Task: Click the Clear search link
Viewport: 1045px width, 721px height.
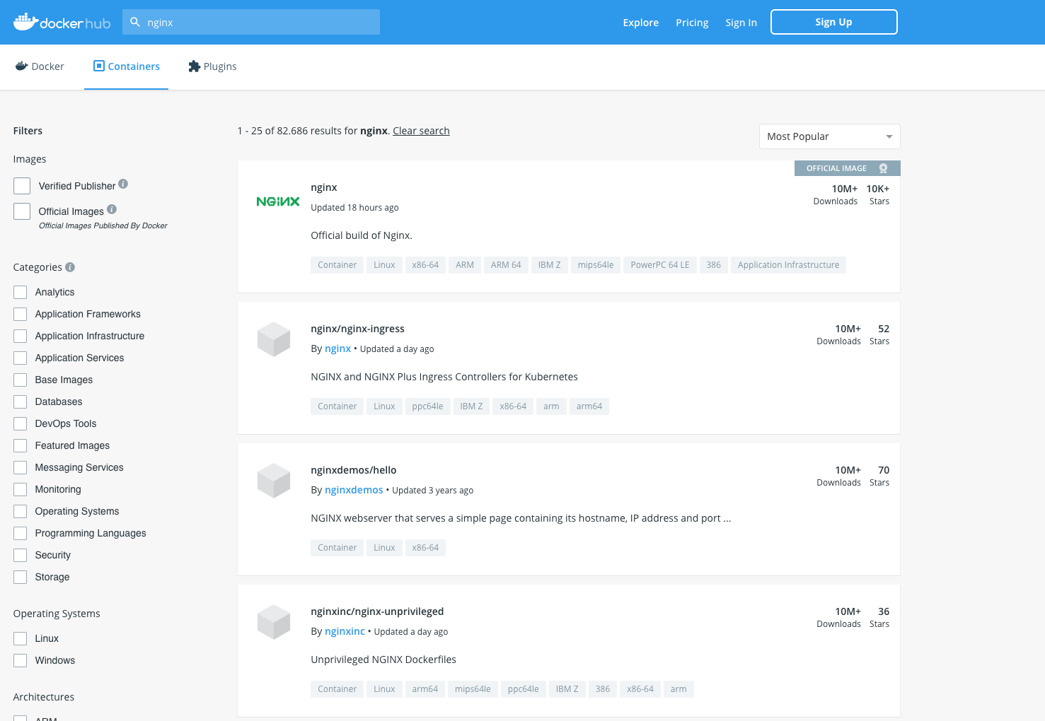Action: coord(421,131)
